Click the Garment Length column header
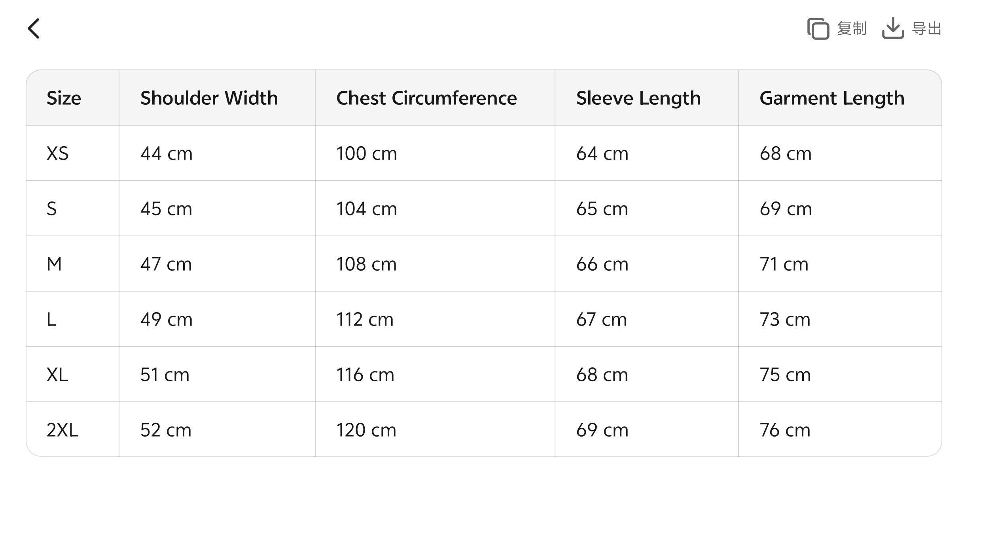981x546 pixels. click(x=831, y=98)
